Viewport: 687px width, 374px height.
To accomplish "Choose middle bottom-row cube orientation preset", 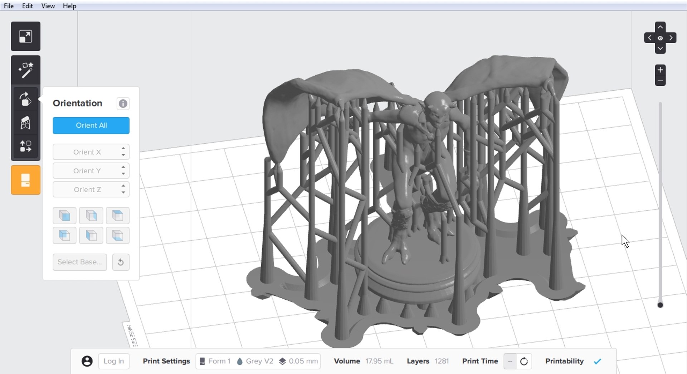I will [91, 235].
